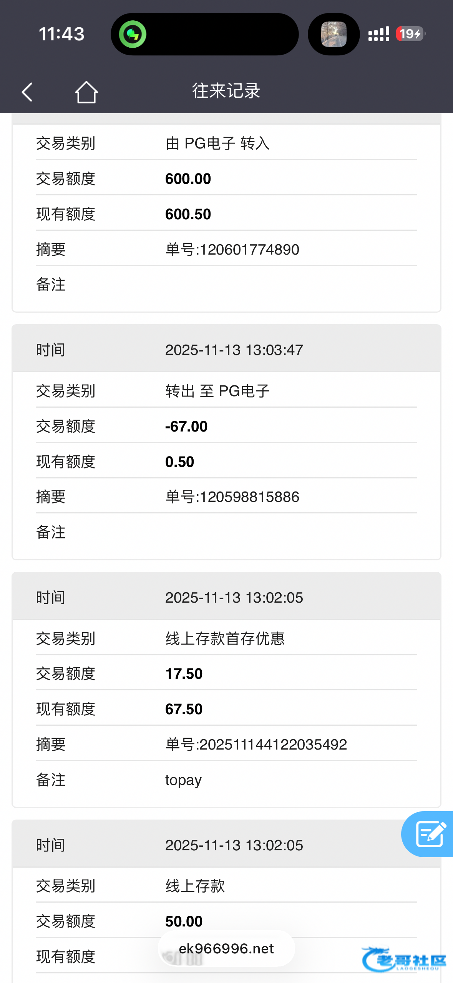453x983 pixels.
Task: Tap the Dynamic Island photo thumbnail
Action: point(334,34)
